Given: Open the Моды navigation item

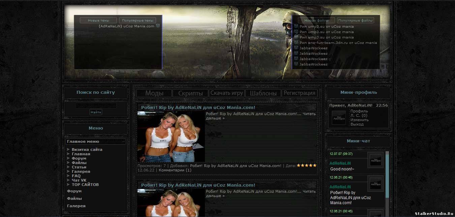Looking at the screenshot, I should pyautogui.click(x=154, y=93).
